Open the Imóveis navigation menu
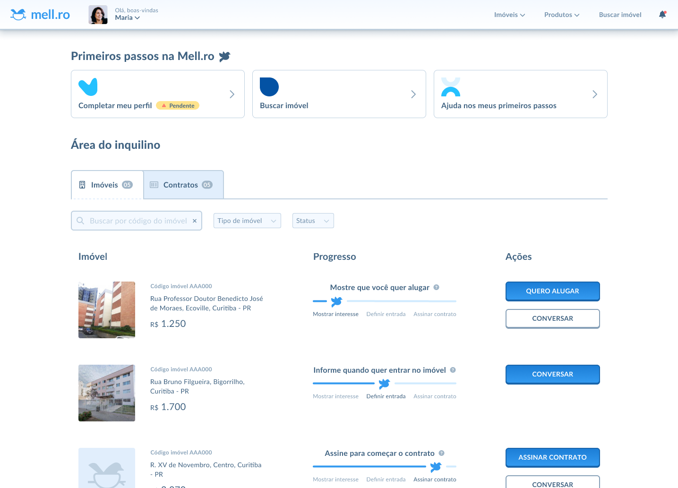 [509, 15]
